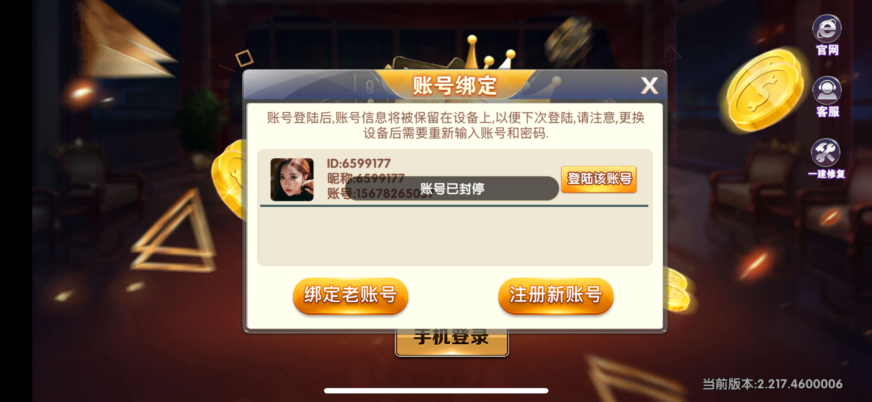
Task: Contact support via the 客服 icon
Action: [827, 97]
